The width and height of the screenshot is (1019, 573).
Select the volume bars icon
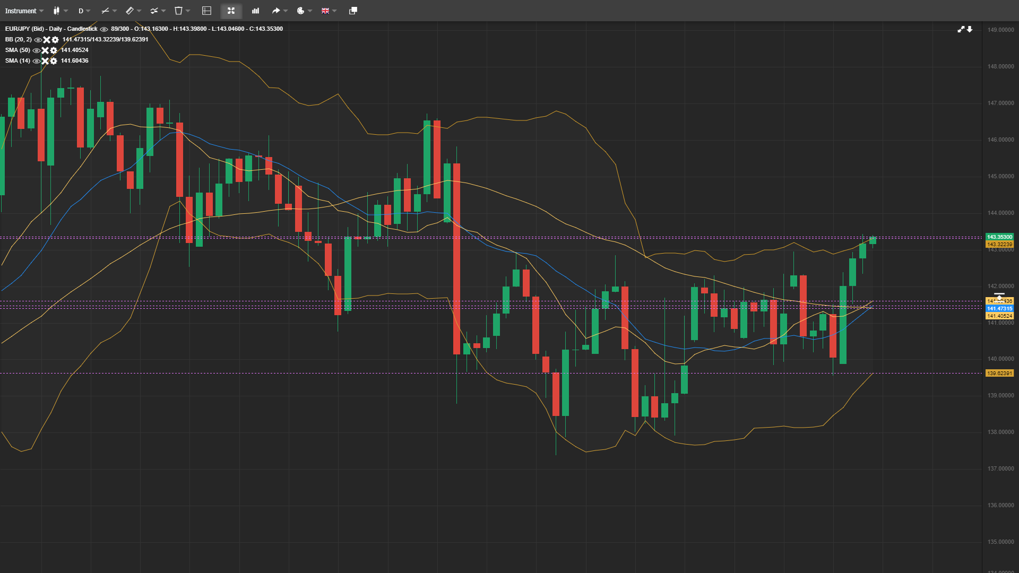[x=255, y=11]
